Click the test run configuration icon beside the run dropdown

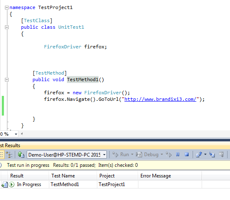[21, 155]
